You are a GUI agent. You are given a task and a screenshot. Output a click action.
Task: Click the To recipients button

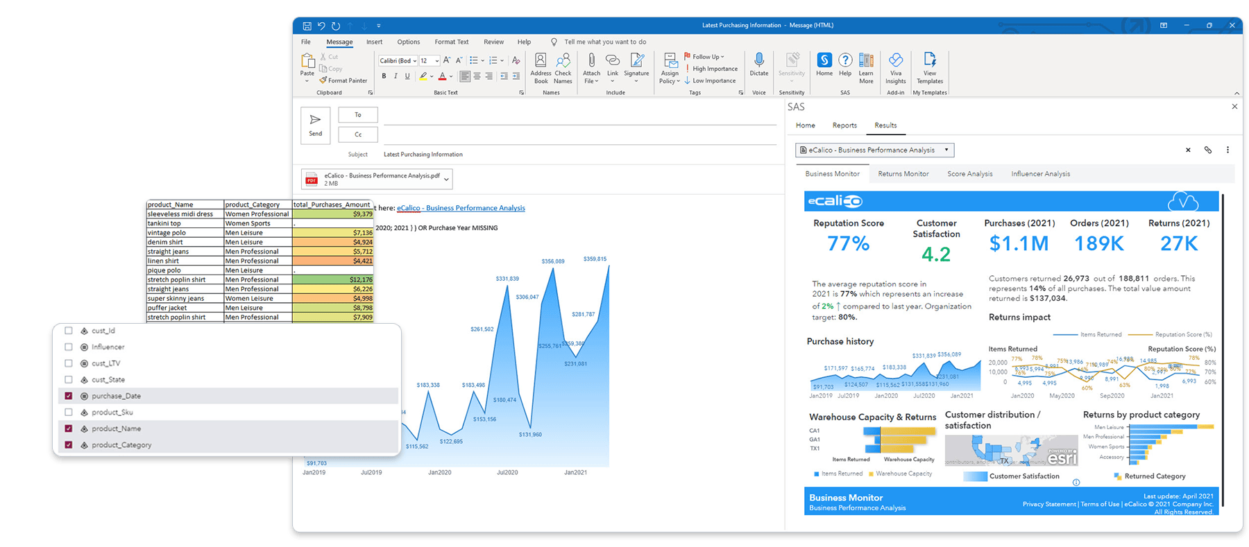pyautogui.click(x=358, y=115)
